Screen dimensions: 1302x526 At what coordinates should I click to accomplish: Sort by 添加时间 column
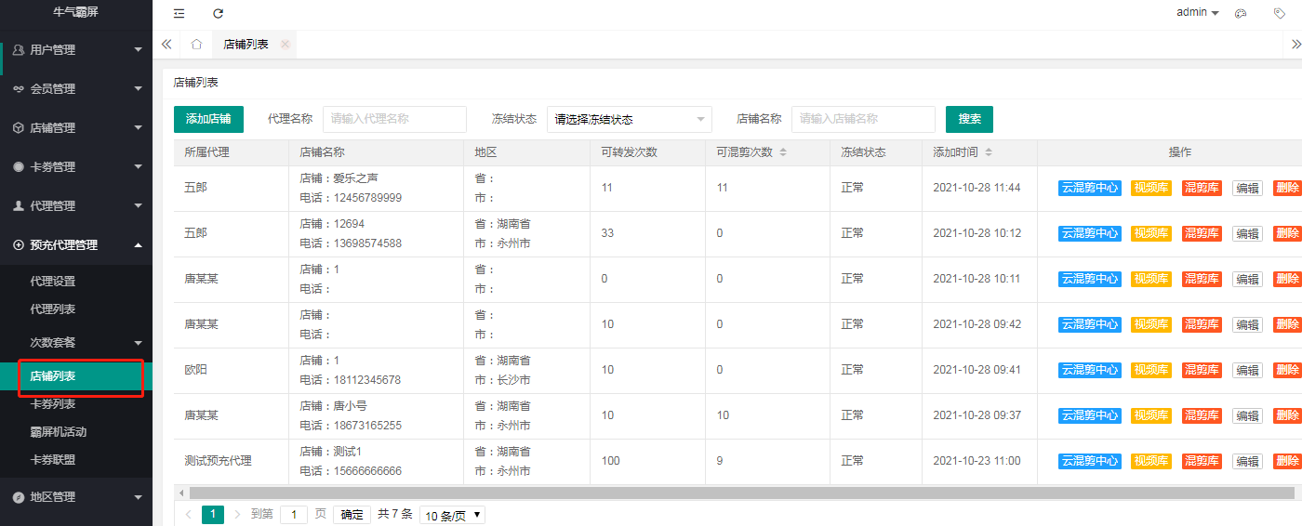pyautogui.click(x=988, y=152)
